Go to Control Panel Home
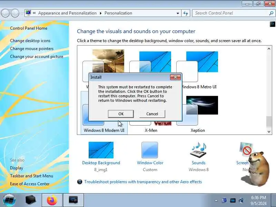276x207 pixels. 29,28
